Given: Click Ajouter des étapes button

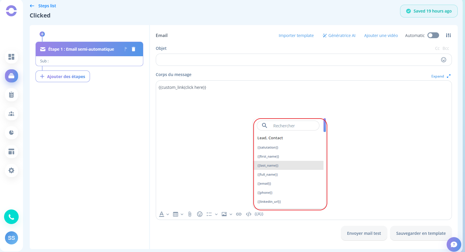Looking at the screenshot, I should tap(63, 76).
